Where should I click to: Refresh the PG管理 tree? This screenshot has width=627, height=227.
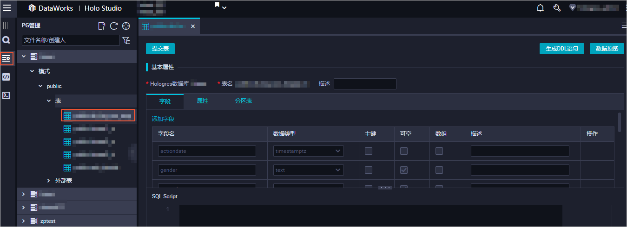pos(113,26)
